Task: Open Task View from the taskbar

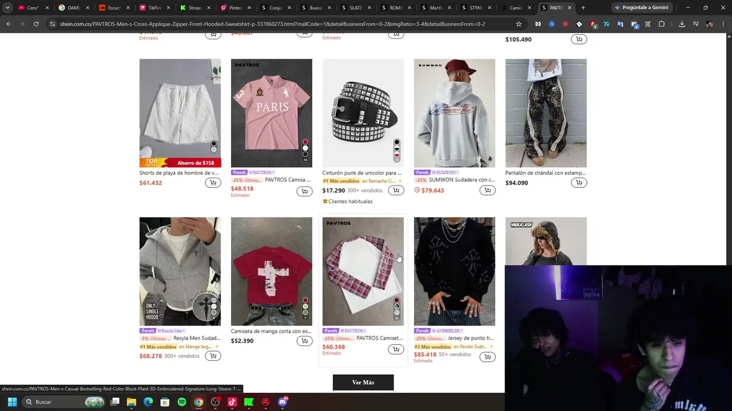Action: (115, 402)
